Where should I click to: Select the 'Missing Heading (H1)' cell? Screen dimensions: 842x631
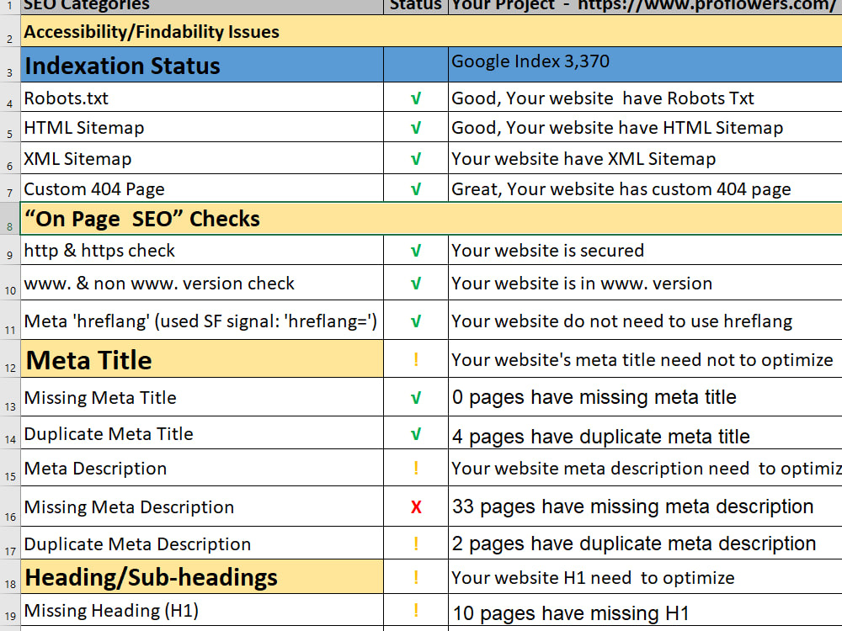pos(202,610)
